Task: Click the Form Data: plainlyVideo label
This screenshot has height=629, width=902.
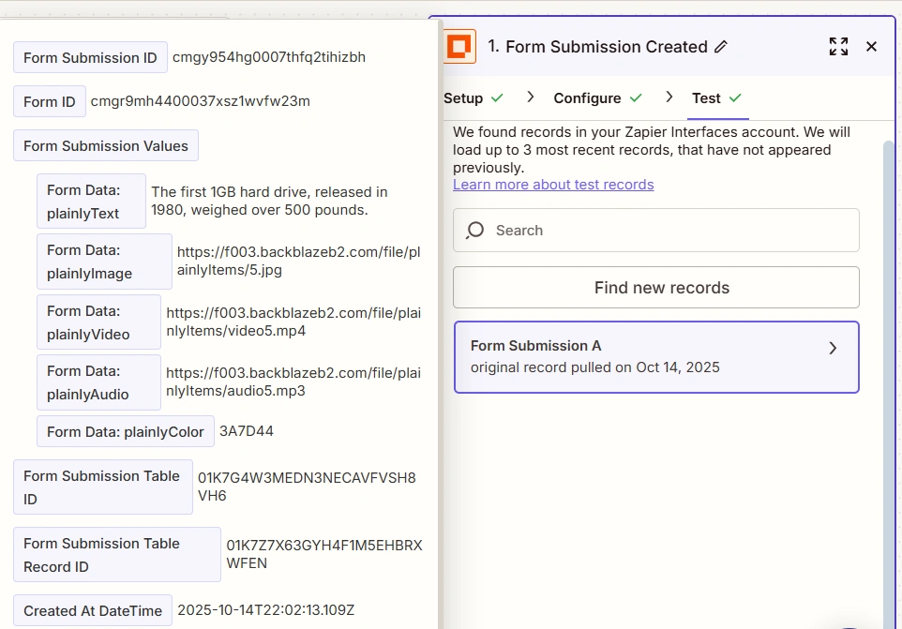Action: coord(99,322)
